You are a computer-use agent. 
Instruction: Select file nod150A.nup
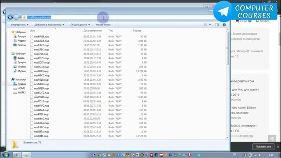coord(41,123)
